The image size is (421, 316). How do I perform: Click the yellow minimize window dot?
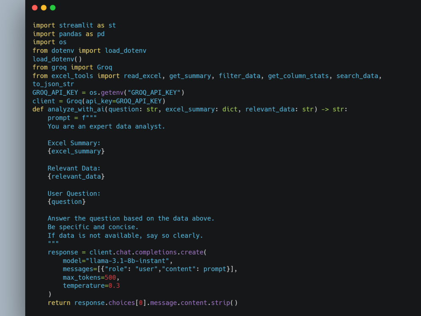(x=44, y=8)
